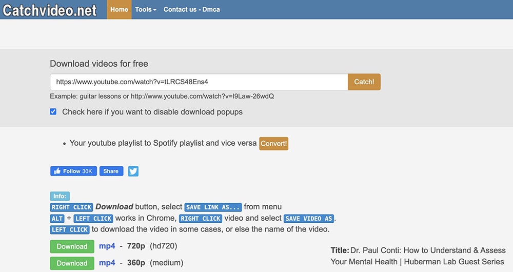The width and height of the screenshot is (513, 272).
Task: Download the mp4 360p video
Action: pyautogui.click(x=72, y=263)
